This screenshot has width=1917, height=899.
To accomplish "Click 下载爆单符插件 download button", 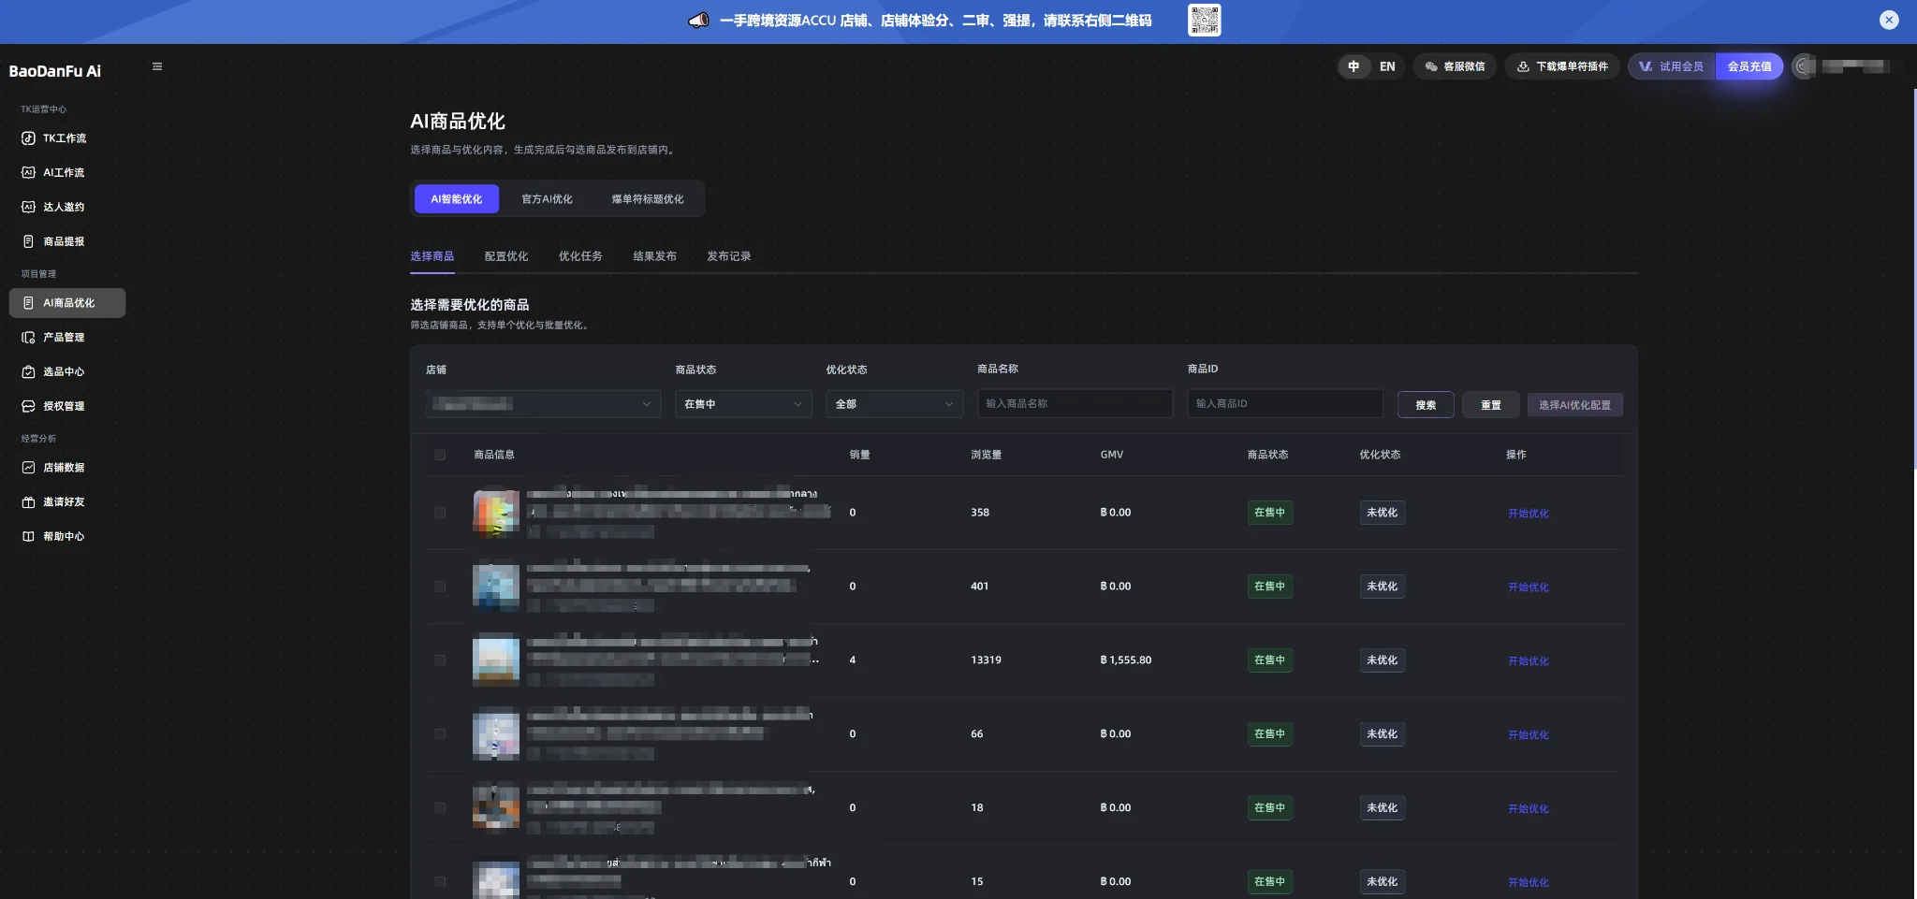I will [x=1562, y=66].
